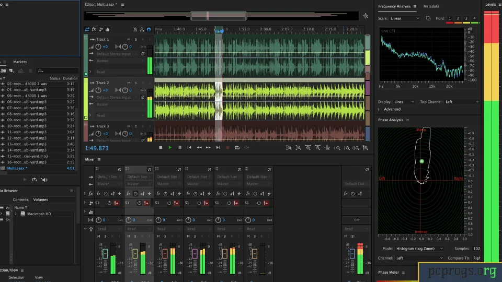Image resolution: width=502 pixels, height=282 pixels.
Task: Toggle phase invert on Track 1 input
Action: click(143, 54)
